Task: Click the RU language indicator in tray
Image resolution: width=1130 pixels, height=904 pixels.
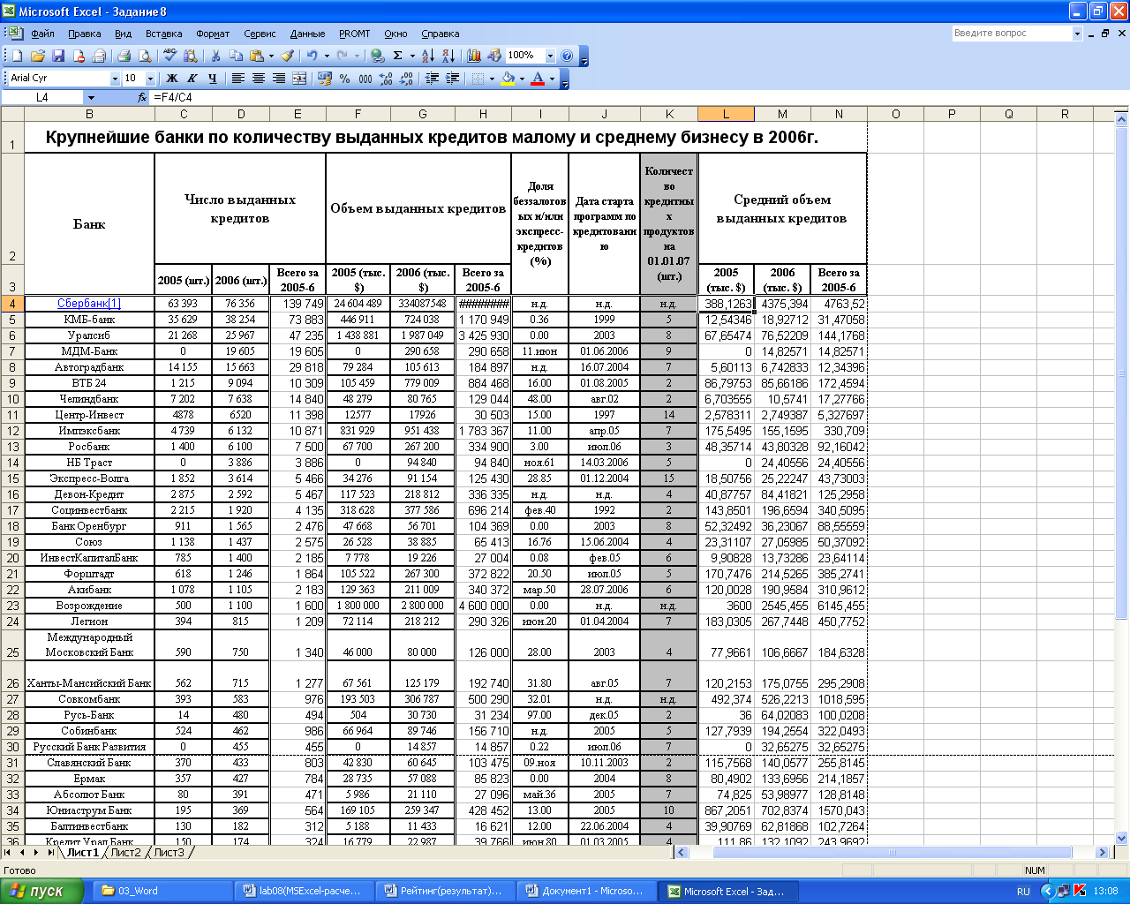Action: click(1023, 891)
